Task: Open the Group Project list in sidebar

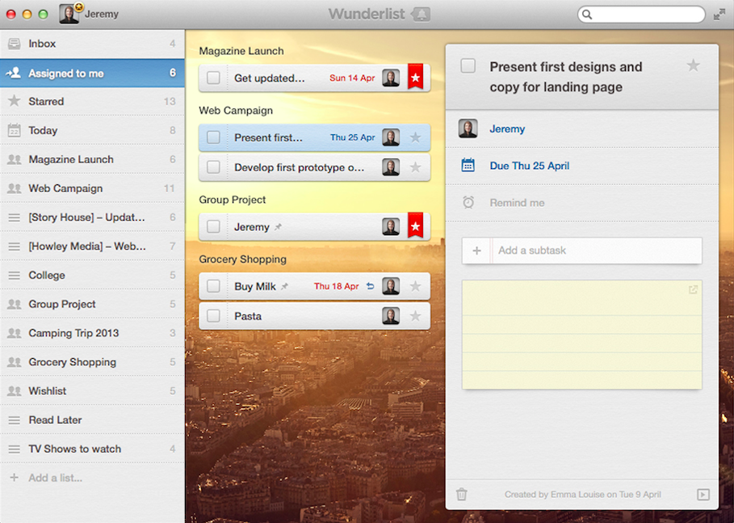Action: [92, 304]
